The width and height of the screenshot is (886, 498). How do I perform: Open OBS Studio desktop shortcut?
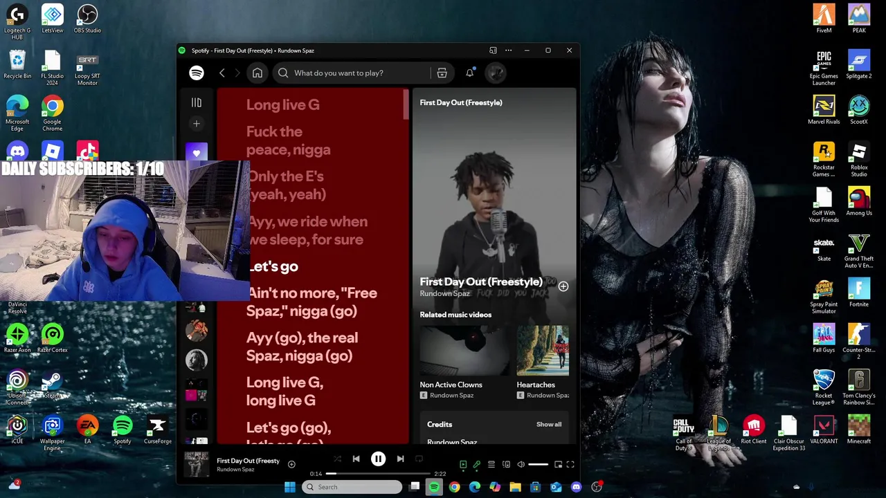coord(87,19)
